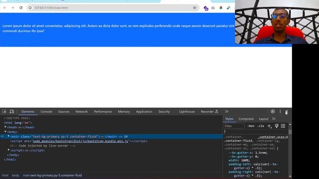Click the browser back arrow
The height and width of the screenshot is (179, 319).
point(4,8)
